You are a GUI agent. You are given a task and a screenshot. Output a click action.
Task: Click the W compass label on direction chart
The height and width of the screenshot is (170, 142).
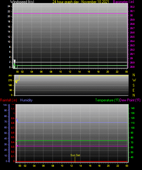pos(134,80)
